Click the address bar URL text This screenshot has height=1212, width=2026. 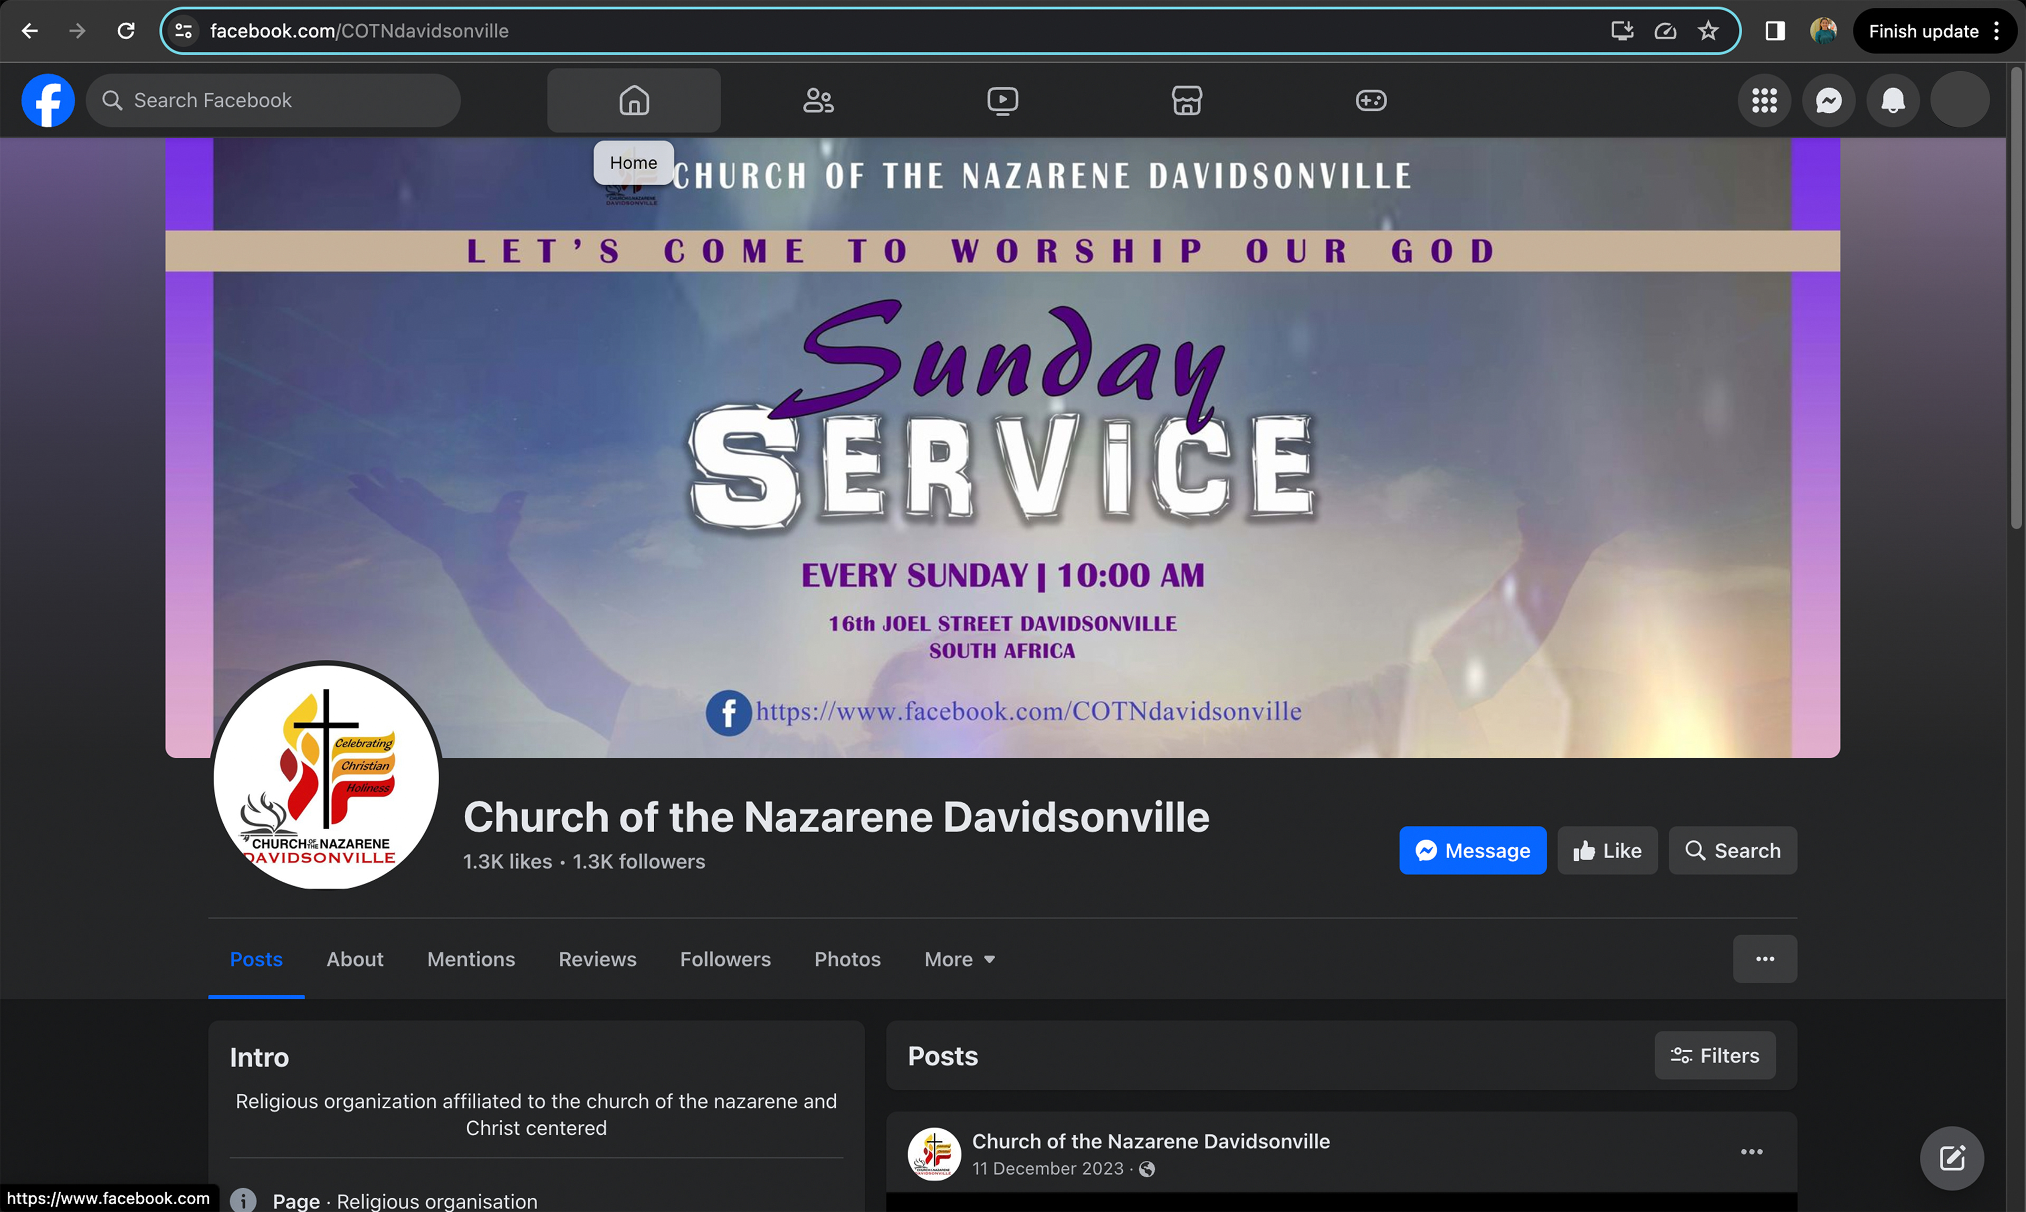[x=359, y=31]
